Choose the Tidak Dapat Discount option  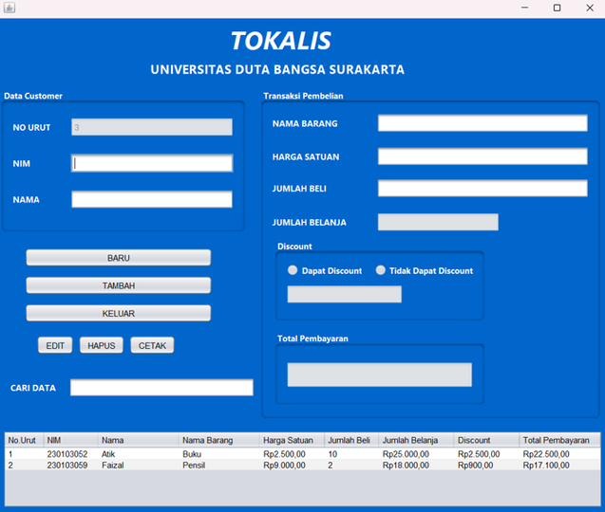(381, 270)
